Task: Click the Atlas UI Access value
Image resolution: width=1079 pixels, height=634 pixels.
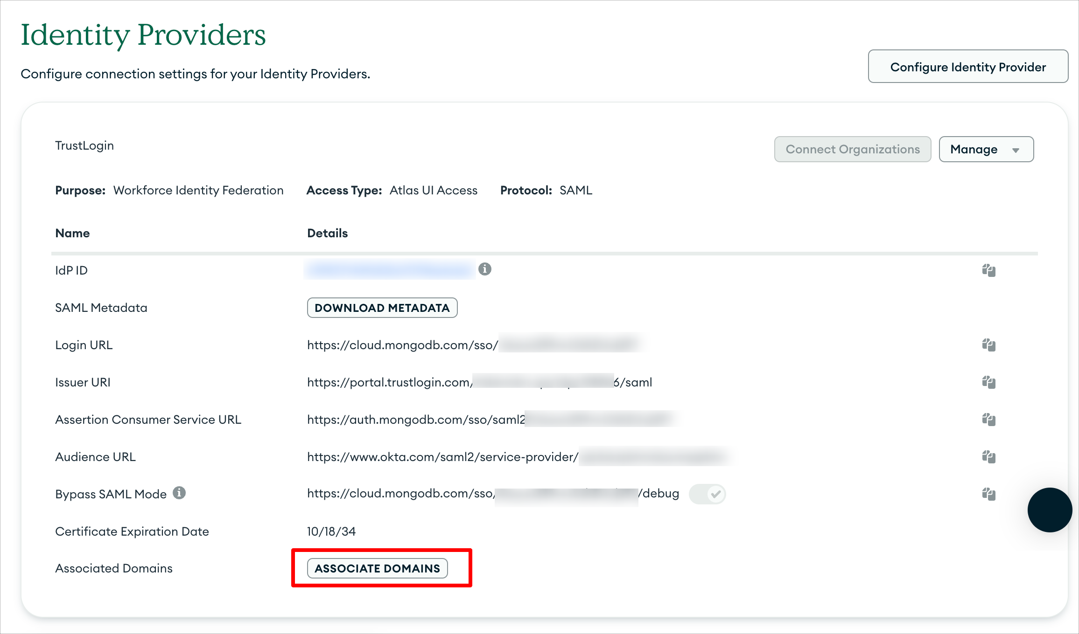Action: click(434, 190)
